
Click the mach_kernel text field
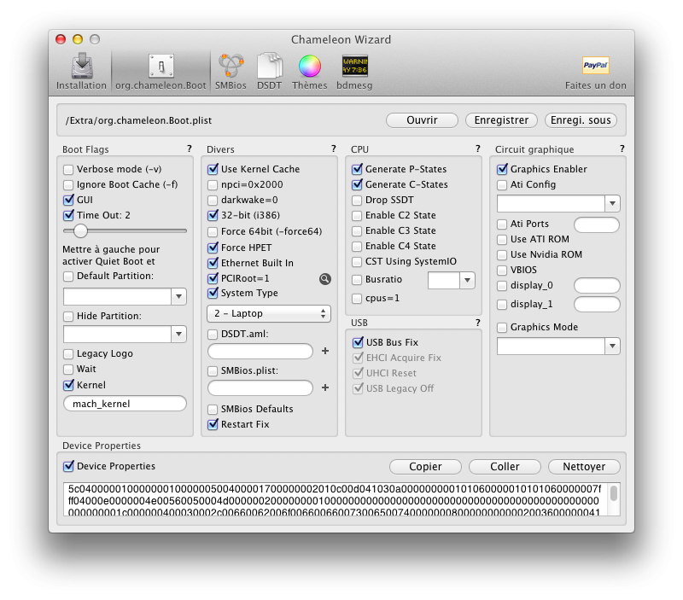coord(125,404)
